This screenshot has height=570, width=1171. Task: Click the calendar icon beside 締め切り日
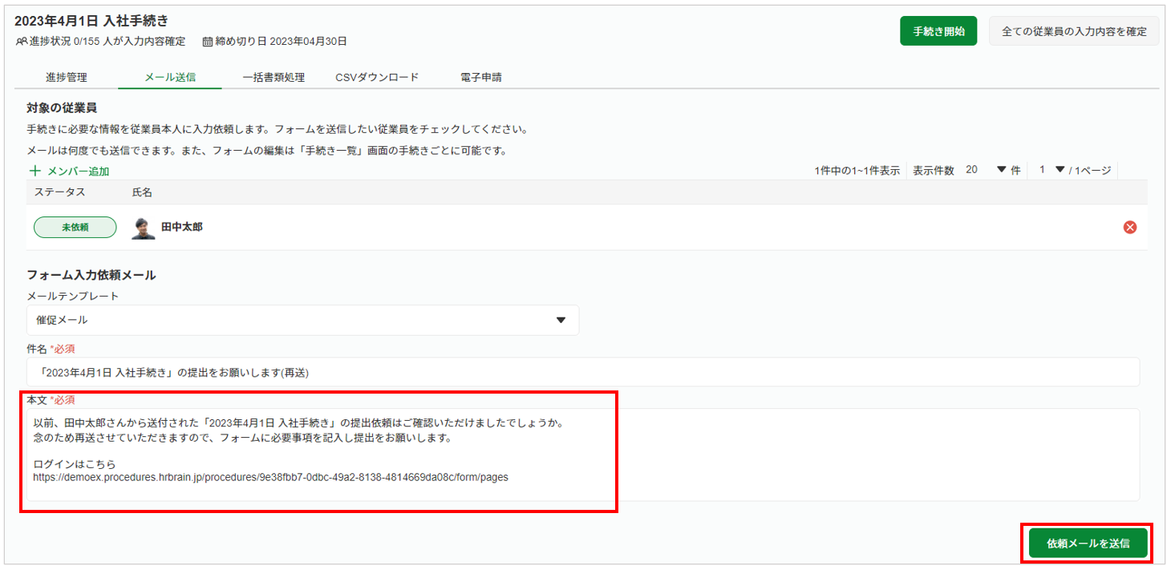(x=208, y=41)
